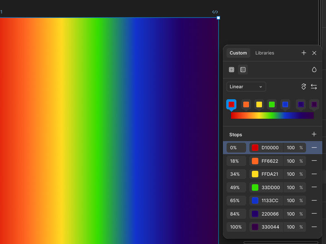Select the yellow stop handle on gradient bar
The width and height of the screenshot is (326, 244).
click(259, 105)
